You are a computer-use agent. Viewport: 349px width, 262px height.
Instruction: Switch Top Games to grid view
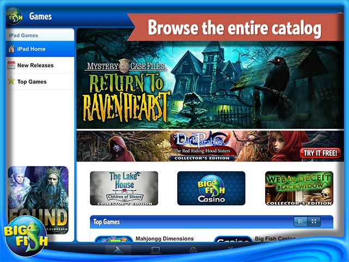pos(314,222)
